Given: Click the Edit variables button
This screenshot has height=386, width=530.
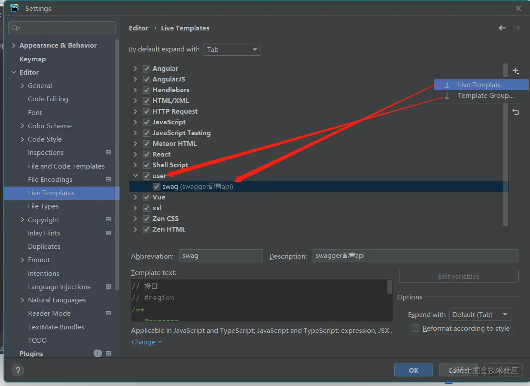Looking at the screenshot, I should tap(459, 276).
